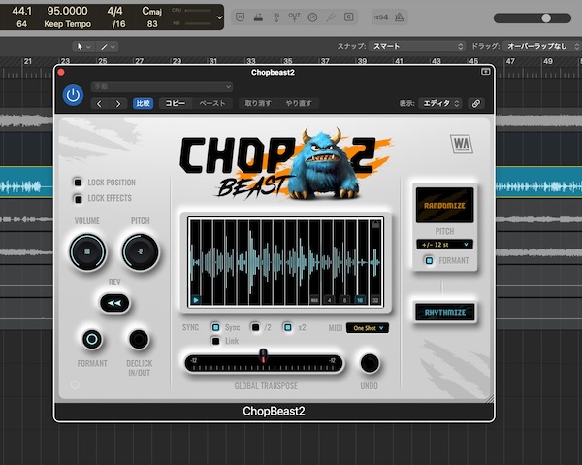Click the autopunch icon in toolbar
This screenshot has height=465, width=582.
pyautogui.click(x=258, y=17)
